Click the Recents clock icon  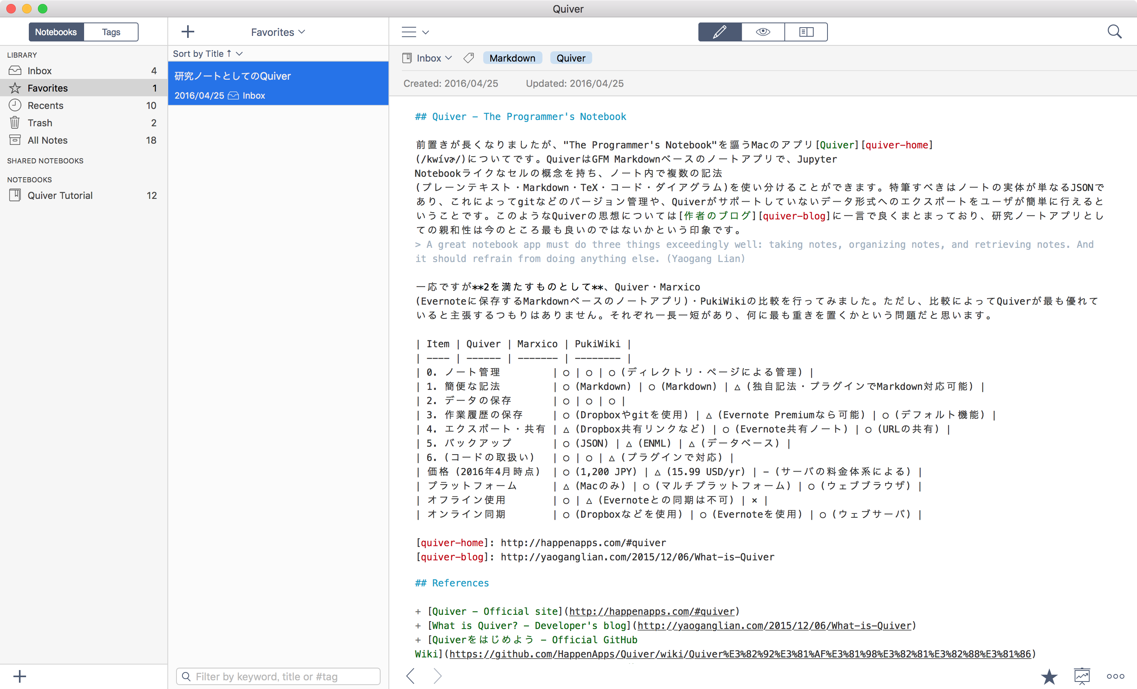point(15,105)
